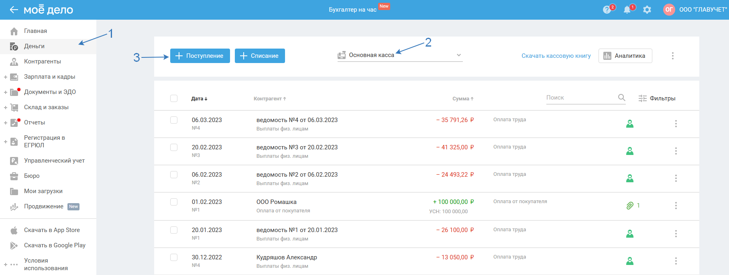Click the back arrow near logo
The image size is (729, 275).
pos(14,10)
